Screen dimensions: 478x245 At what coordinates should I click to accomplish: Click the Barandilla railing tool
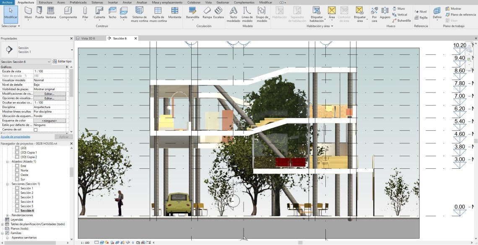pos(192,13)
